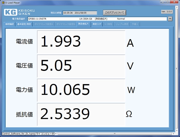Select the ダイナミック設定A tab
The image size is (180, 137).
coord(44,24)
